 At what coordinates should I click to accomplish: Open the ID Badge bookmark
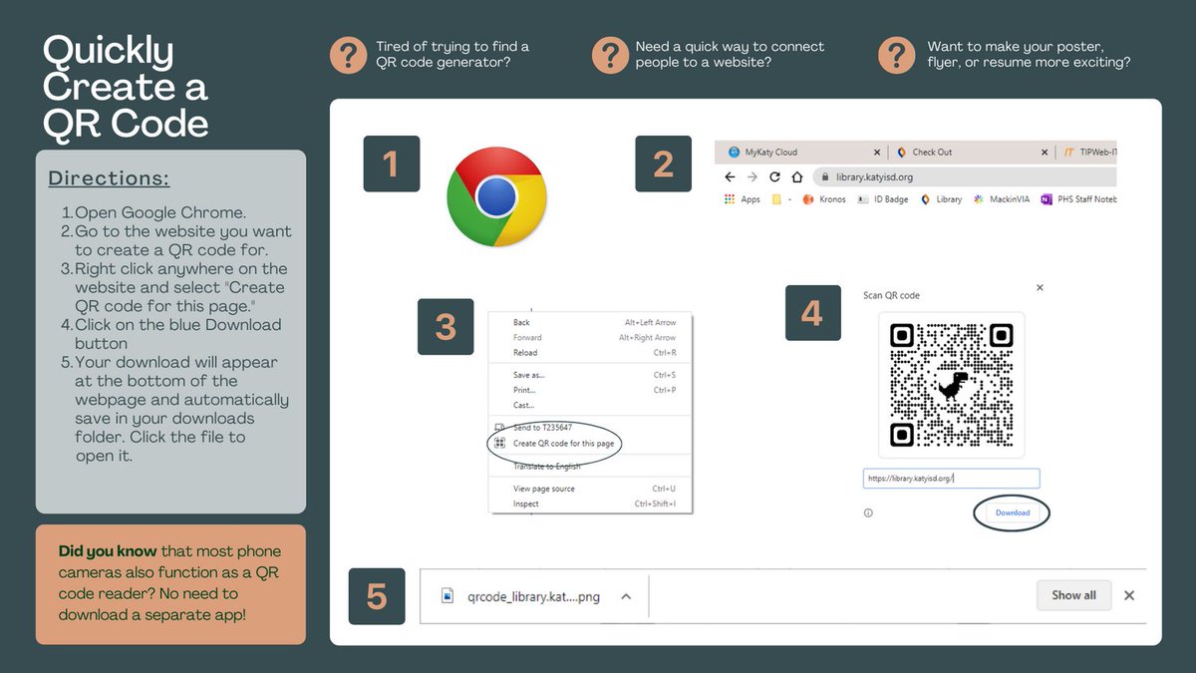point(883,199)
